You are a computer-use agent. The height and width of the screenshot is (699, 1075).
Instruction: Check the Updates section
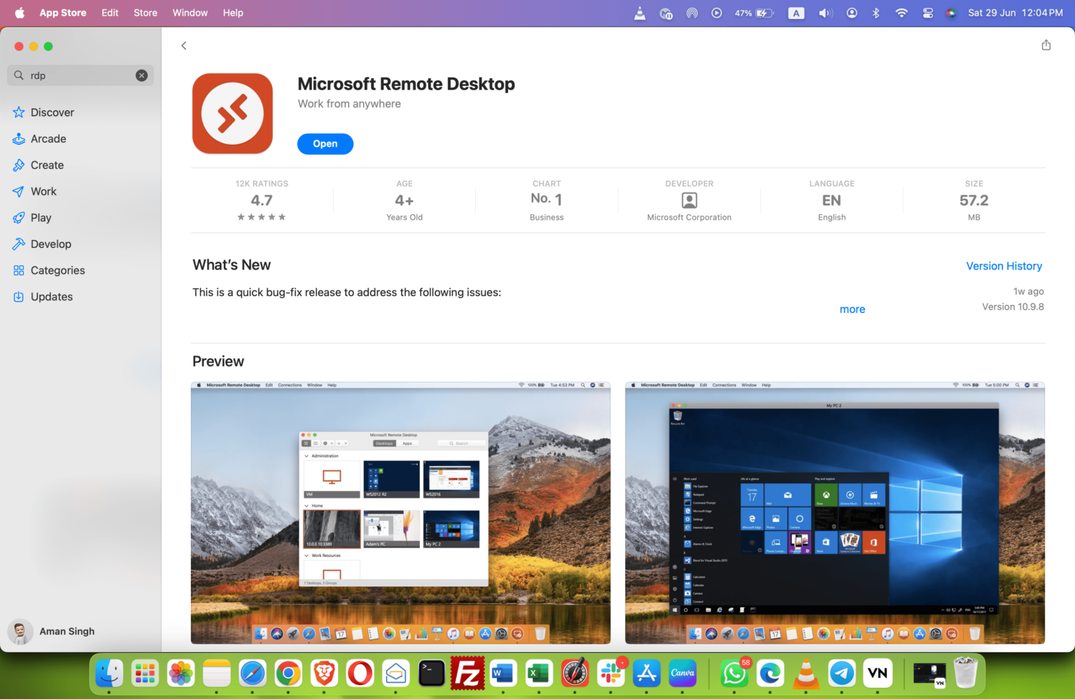[x=51, y=296]
